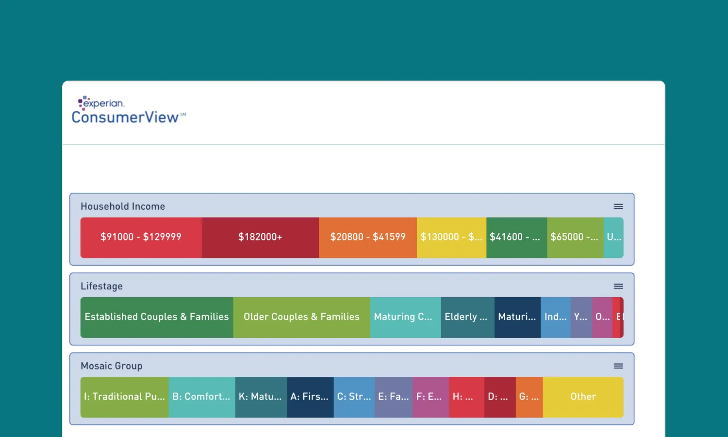Select B: Comfort... mosaic group
Image resolution: width=728 pixels, height=437 pixels.
pos(202,397)
